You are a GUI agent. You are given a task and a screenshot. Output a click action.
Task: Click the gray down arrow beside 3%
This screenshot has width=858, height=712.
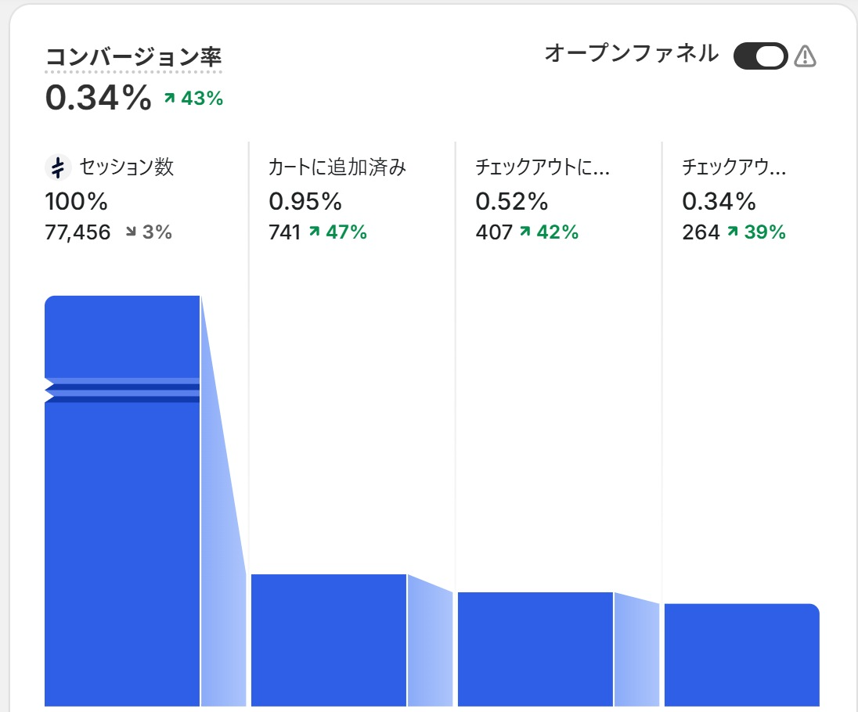tap(130, 232)
